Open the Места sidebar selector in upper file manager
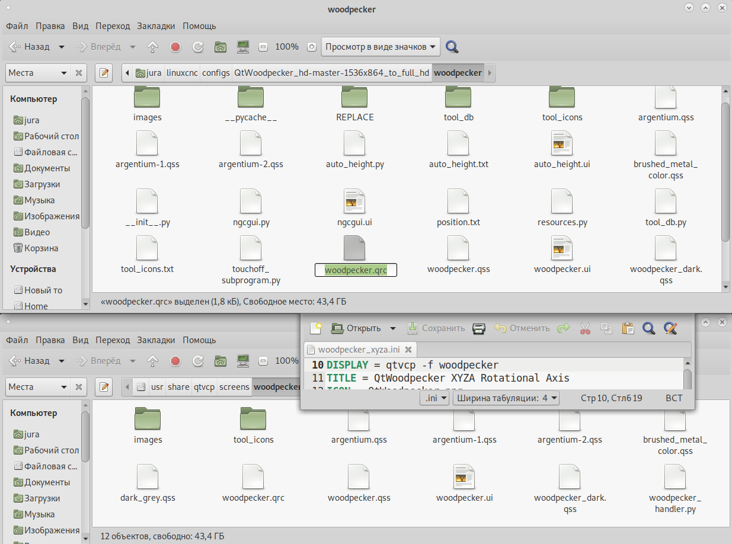Image resolution: width=732 pixels, height=544 pixels. [37, 73]
